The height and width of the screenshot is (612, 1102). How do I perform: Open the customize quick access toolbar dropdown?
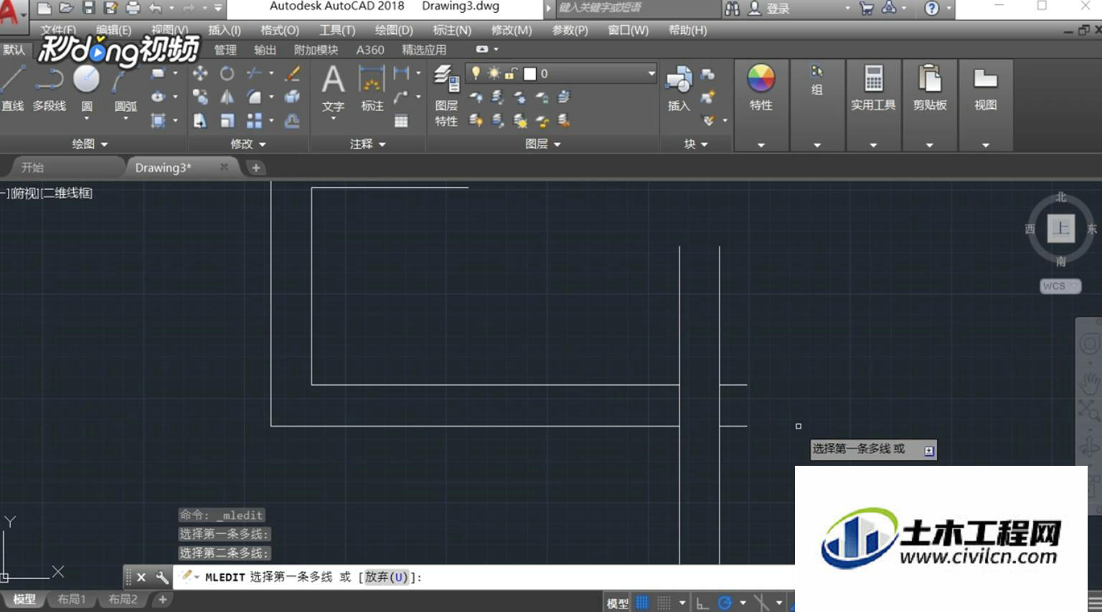(x=218, y=8)
